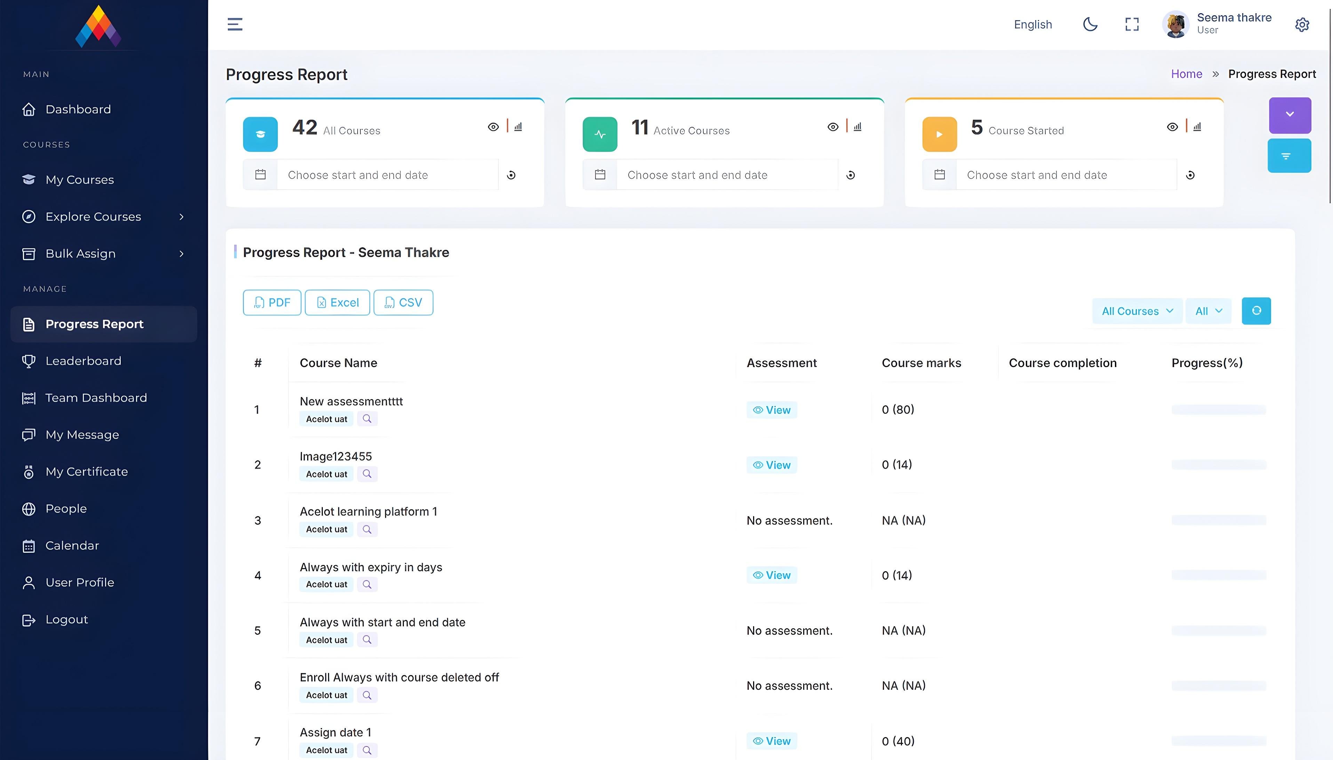The width and height of the screenshot is (1333, 760).
Task: Click the purple chevron collapse button
Action: click(x=1289, y=115)
